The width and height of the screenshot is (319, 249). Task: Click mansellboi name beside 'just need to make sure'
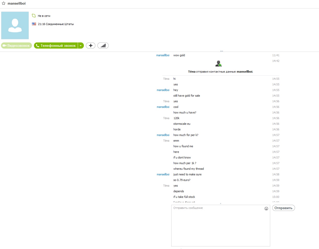coord(163,174)
